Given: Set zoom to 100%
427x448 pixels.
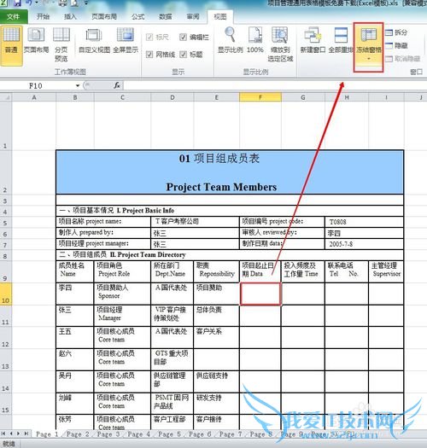Looking at the screenshot, I should pyautogui.click(x=255, y=40).
